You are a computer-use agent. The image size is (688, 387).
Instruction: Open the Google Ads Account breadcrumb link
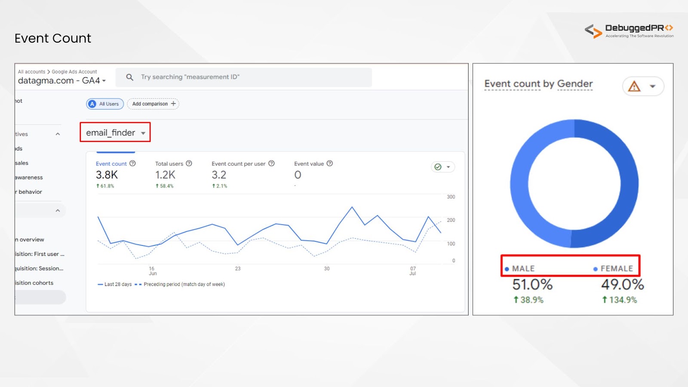click(x=74, y=72)
